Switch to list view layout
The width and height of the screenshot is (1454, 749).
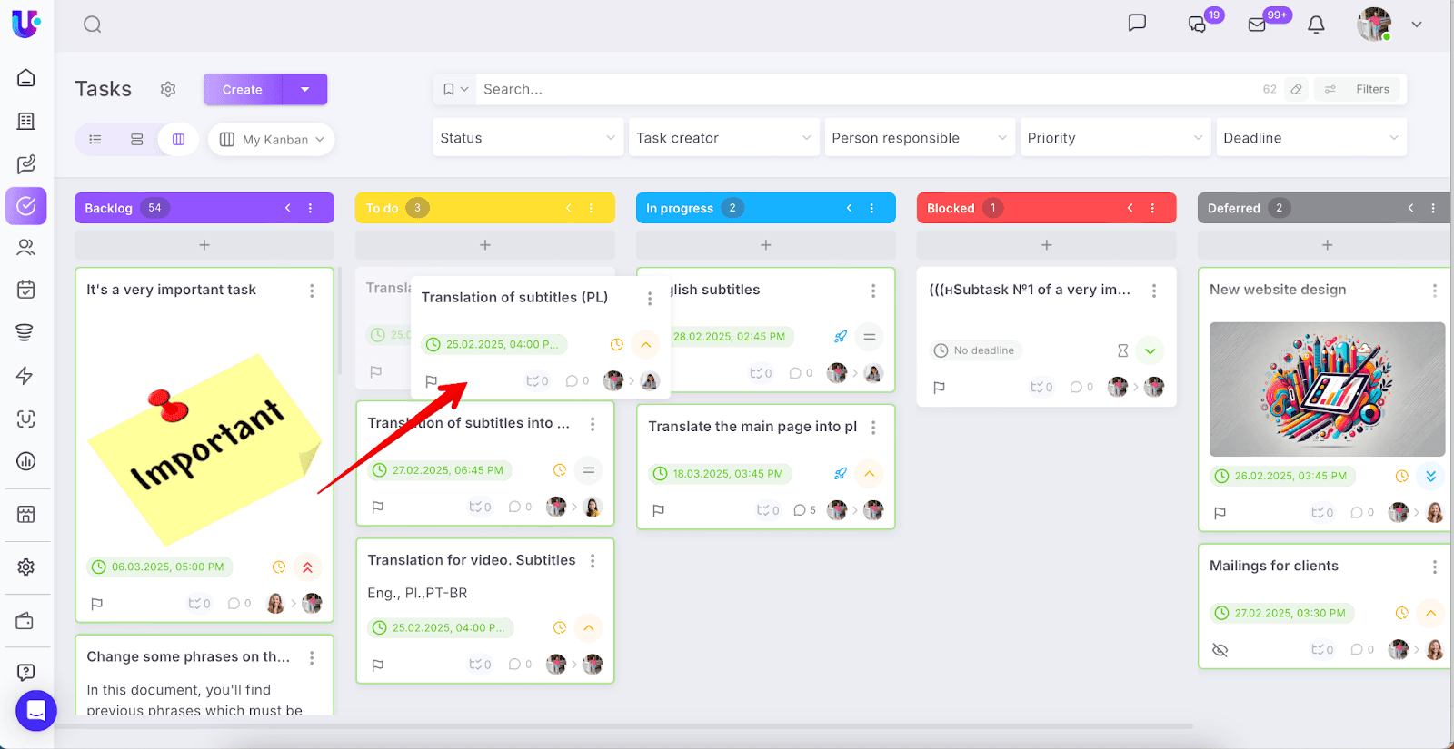point(95,140)
